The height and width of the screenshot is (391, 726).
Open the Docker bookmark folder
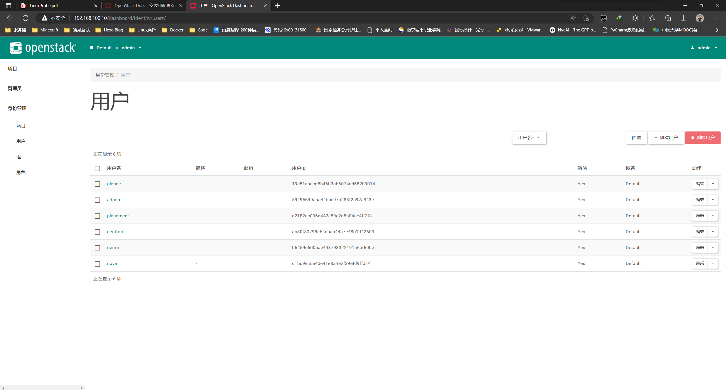coord(172,30)
